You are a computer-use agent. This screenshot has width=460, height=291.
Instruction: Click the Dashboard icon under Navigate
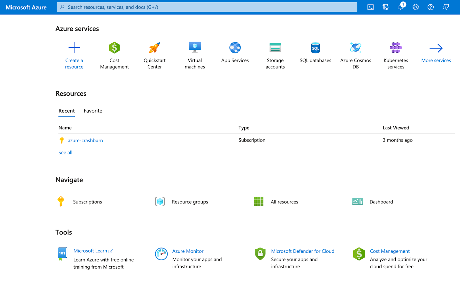tap(357, 201)
